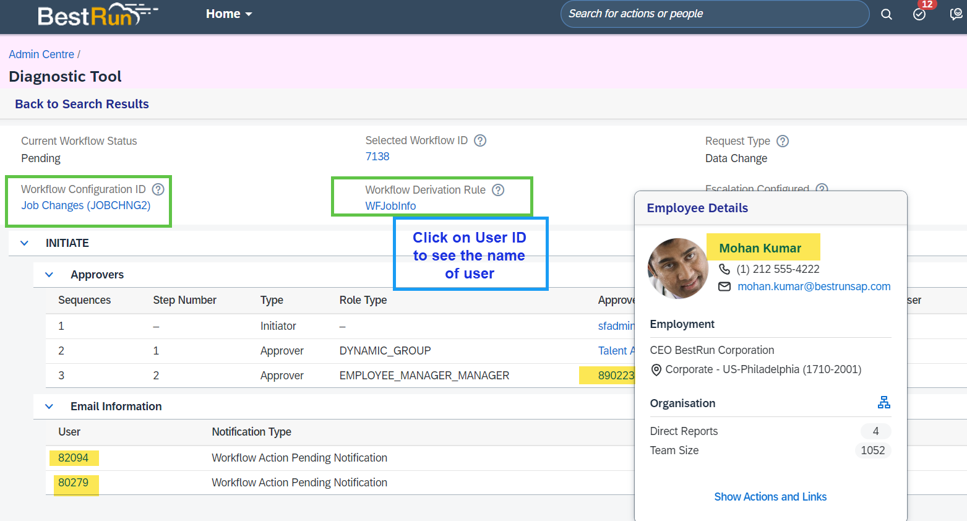967x521 pixels.
Task: Click mohan.kumar@bestrunsap.com email link
Action: point(814,286)
